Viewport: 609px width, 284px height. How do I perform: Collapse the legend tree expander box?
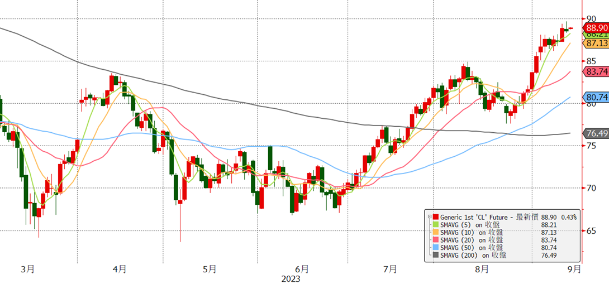429,216
